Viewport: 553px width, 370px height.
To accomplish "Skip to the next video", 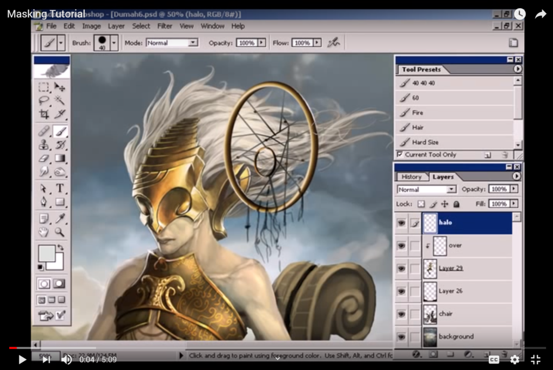I will (x=46, y=359).
